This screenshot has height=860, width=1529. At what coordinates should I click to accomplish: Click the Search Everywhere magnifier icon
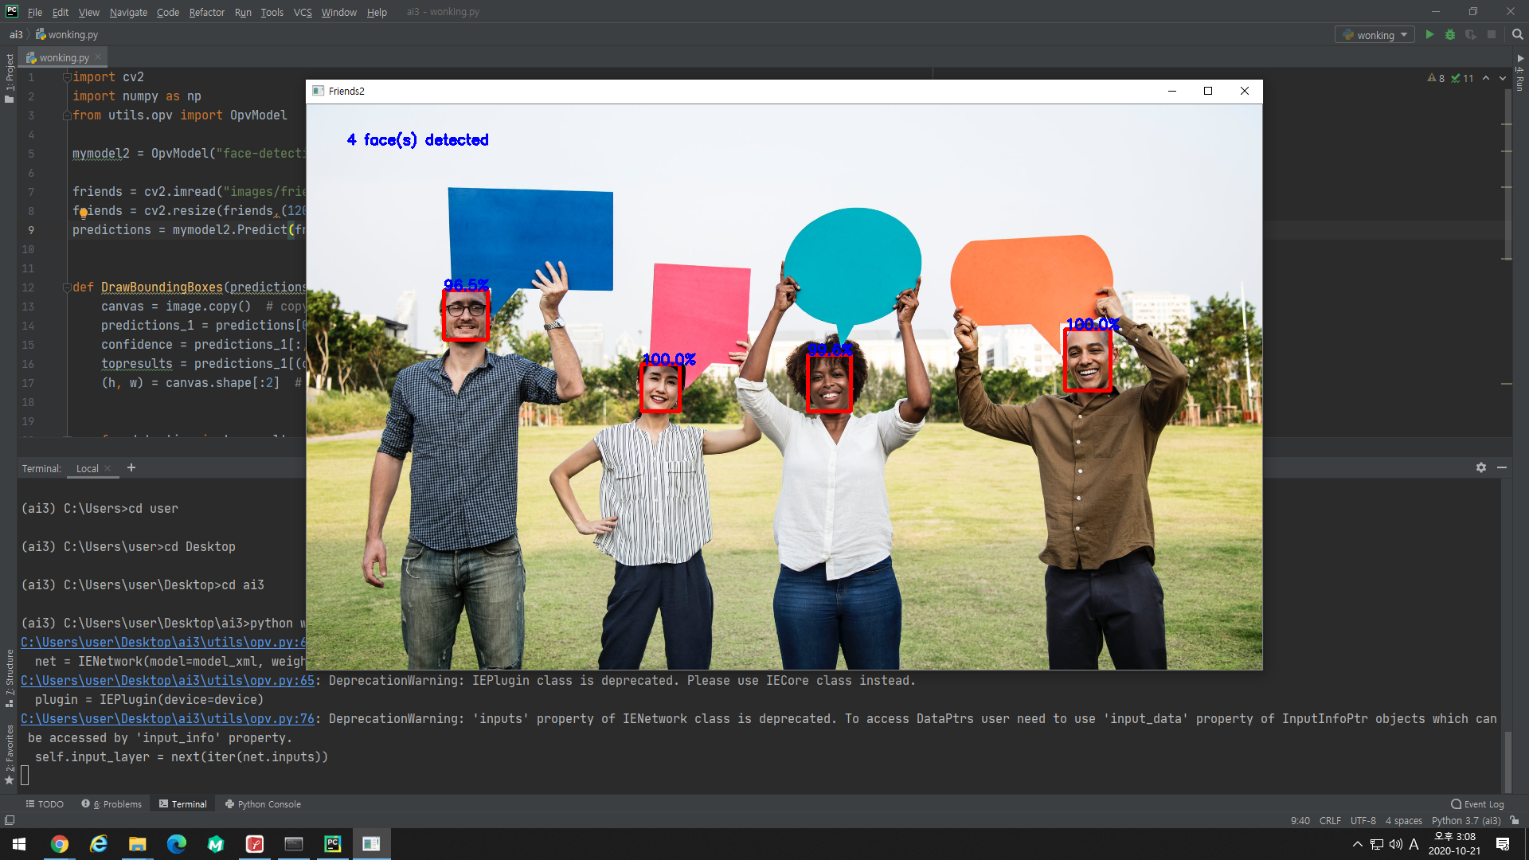coord(1517,35)
